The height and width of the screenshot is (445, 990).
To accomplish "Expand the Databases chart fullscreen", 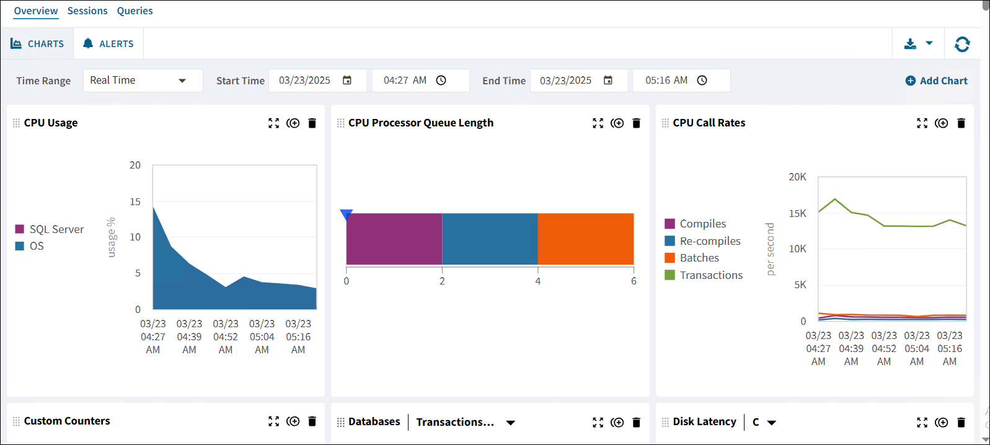I will coord(598,423).
